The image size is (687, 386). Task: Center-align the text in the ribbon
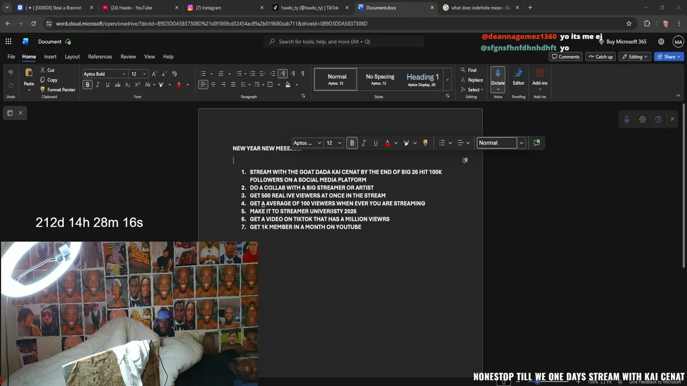213,85
